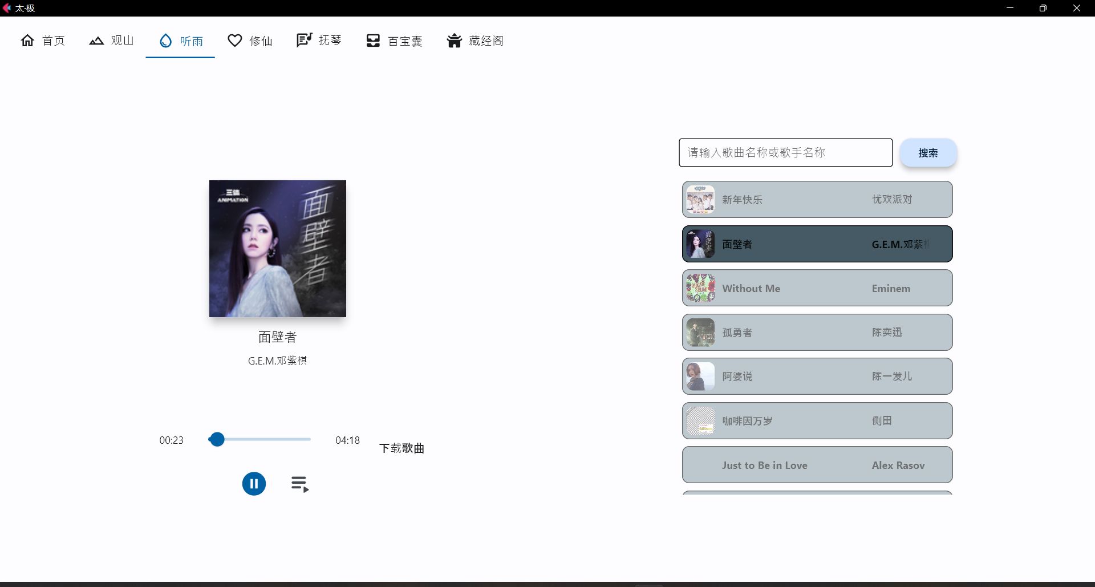This screenshot has width=1095, height=587.
Task: Click the home icon beside 首页
Action: coord(27,41)
